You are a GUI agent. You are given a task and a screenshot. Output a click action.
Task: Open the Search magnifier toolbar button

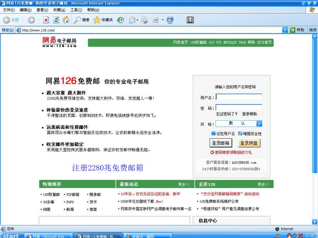tap(81, 20)
